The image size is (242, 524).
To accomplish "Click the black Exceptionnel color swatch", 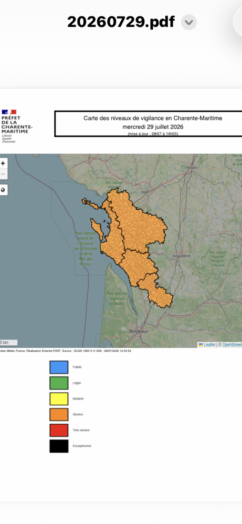I will (59, 446).
